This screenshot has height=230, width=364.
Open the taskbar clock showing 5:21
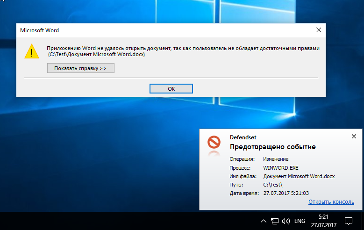tap(324, 221)
